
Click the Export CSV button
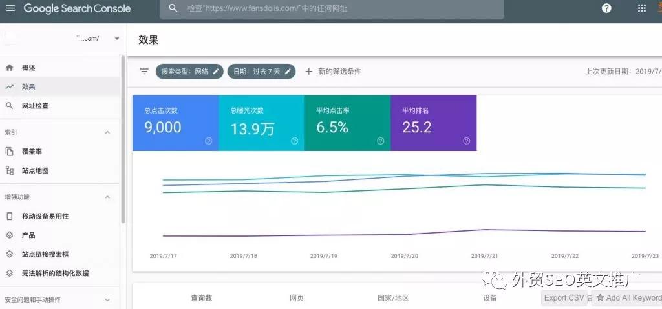click(x=566, y=298)
